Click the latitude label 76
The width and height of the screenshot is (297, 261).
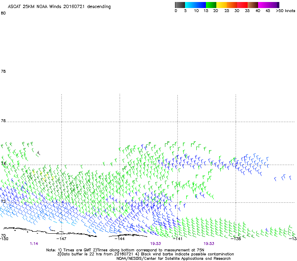[3, 121]
